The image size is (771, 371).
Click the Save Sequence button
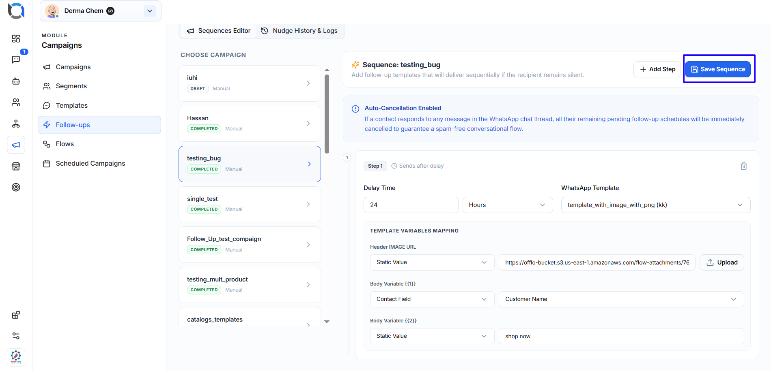click(718, 69)
